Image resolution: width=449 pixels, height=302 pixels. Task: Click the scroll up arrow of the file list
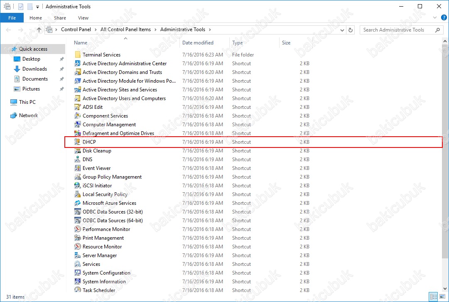click(445, 41)
